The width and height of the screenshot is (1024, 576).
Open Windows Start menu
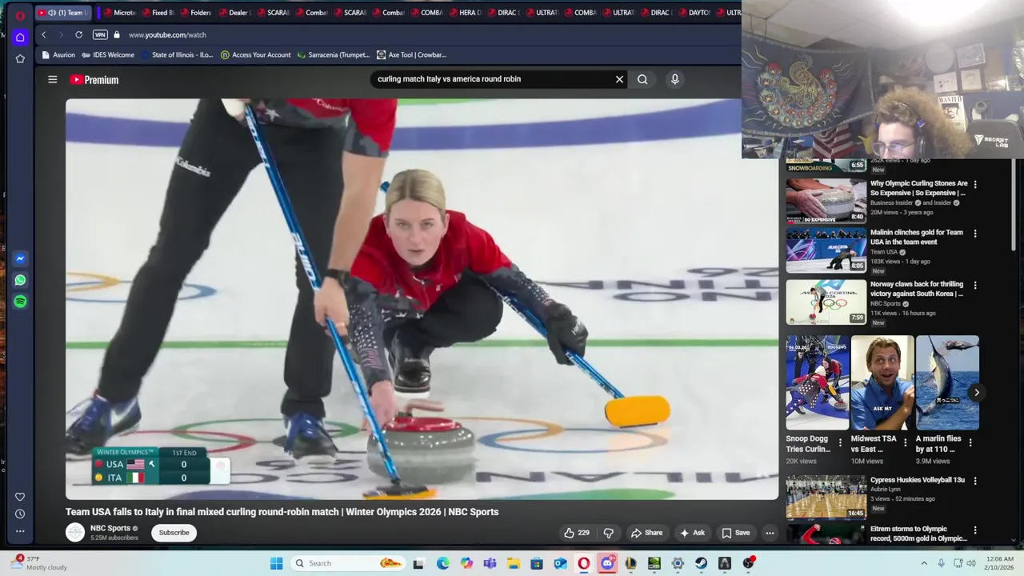(x=276, y=563)
